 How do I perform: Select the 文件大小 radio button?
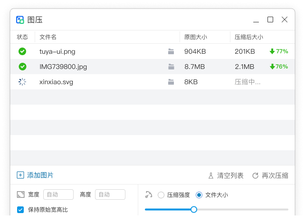coord(199,195)
